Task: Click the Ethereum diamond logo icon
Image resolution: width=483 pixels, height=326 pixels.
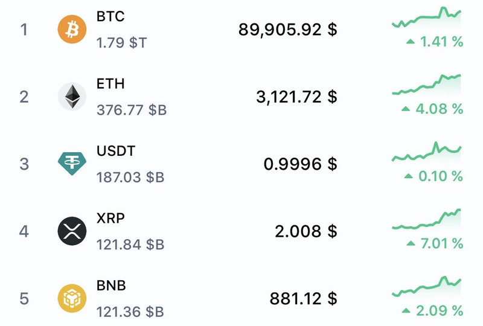Action: coord(72,97)
